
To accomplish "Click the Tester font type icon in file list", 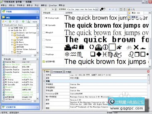I will click(x=4, y=90).
